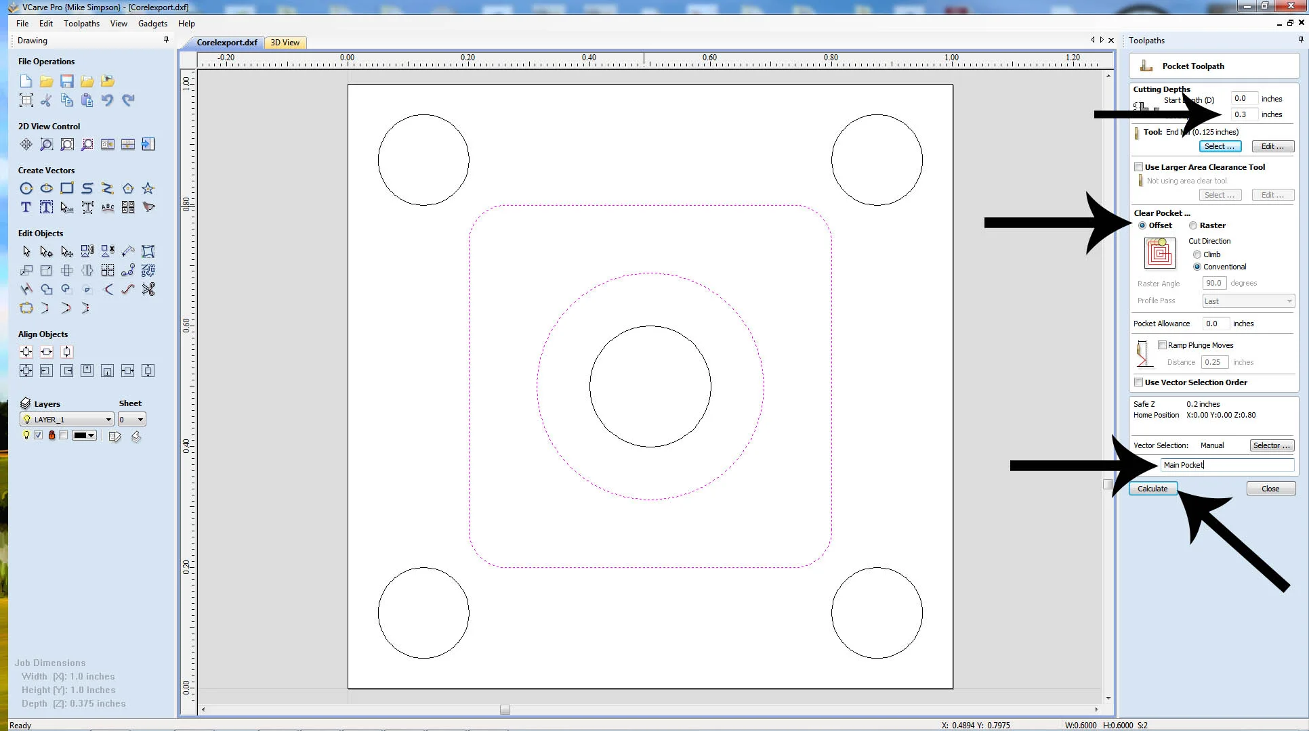Select the Draw Circle tool
Viewport: 1309px width, 731px height.
(26, 188)
